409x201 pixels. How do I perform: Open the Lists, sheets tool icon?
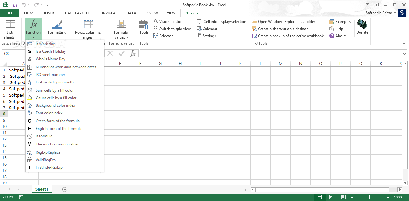[10, 29]
